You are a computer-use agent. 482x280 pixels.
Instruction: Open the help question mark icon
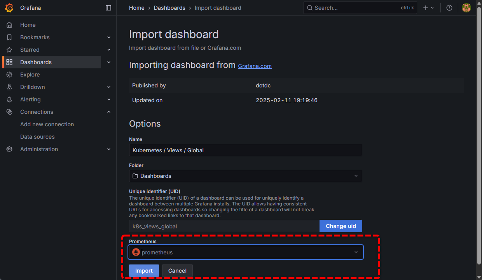(x=449, y=8)
